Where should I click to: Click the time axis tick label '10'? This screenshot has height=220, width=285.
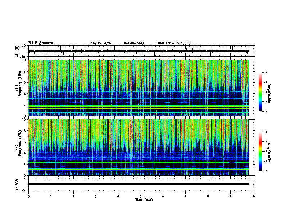coord(253,196)
